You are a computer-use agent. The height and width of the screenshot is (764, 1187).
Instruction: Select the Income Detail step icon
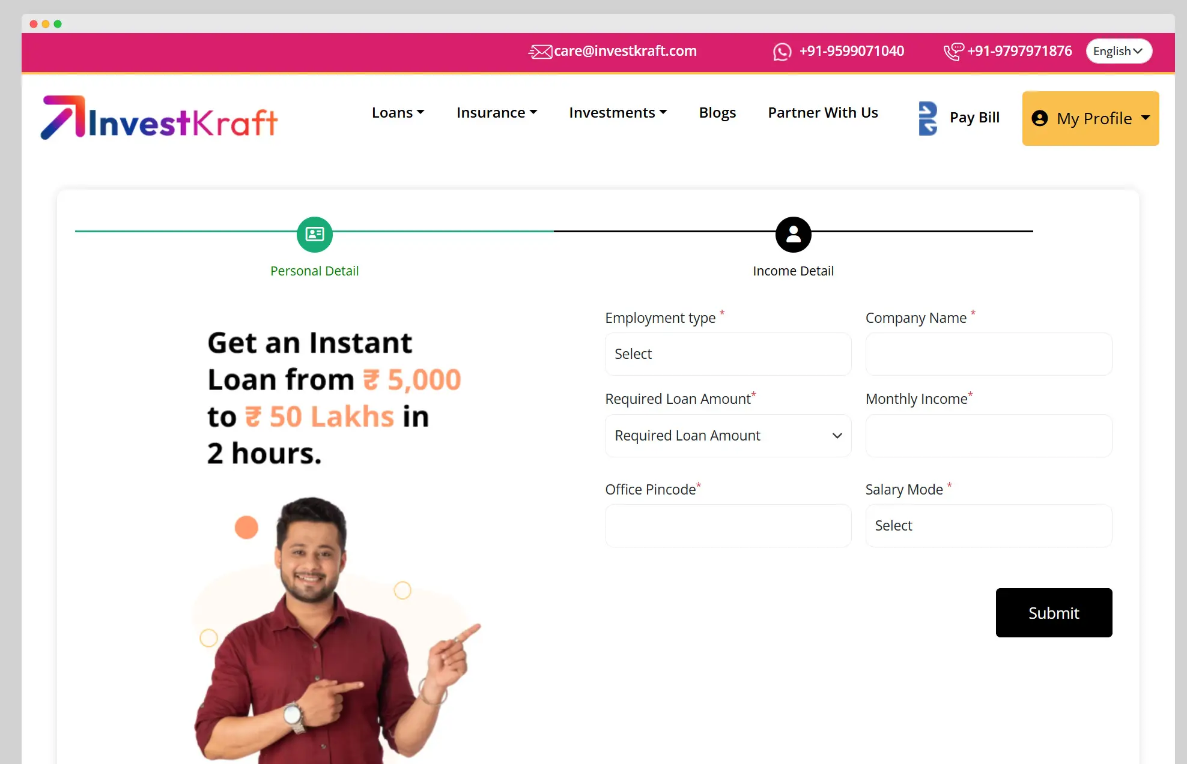coord(793,235)
